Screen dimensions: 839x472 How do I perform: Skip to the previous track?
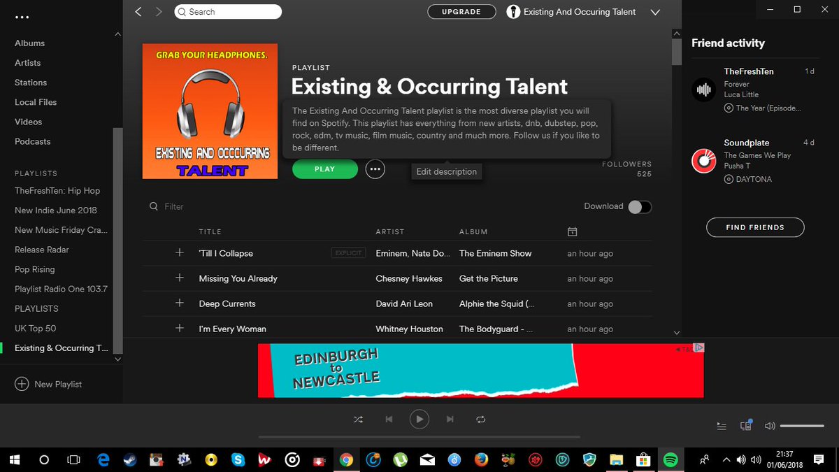pos(389,420)
